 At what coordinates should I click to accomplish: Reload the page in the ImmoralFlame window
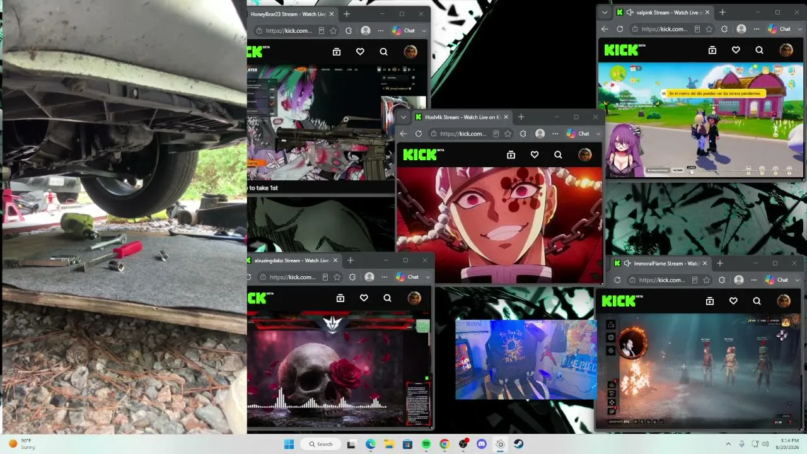pyautogui.click(x=617, y=280)
